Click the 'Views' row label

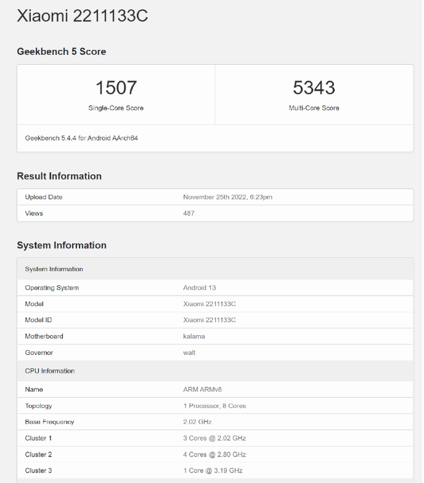(34, 213)
